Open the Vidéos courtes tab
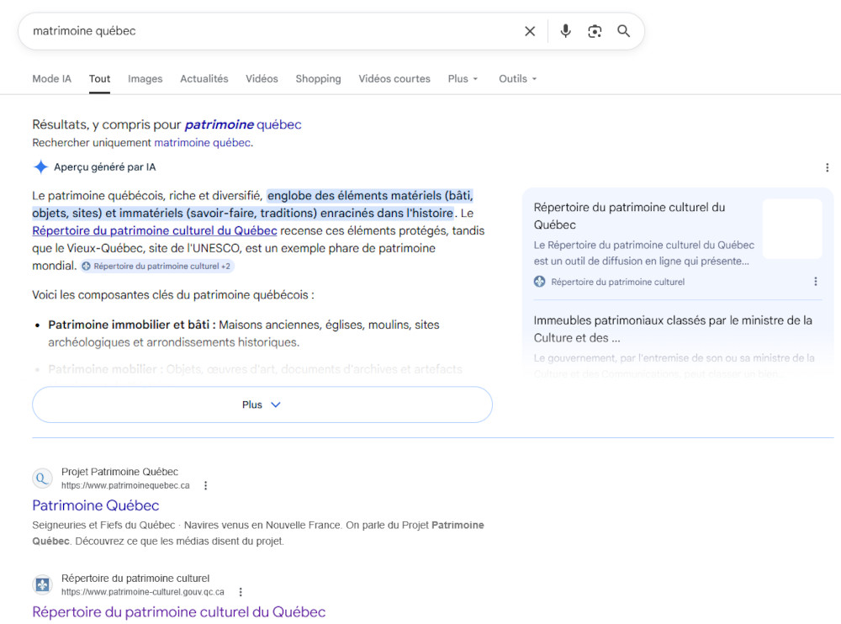Image resolution: width=841 pixels, height=624 pixels. coord(394,79)
